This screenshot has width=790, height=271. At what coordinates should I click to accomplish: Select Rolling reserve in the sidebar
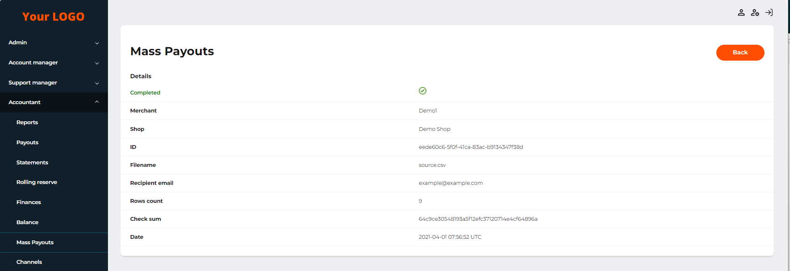click(x=37, y=182)
